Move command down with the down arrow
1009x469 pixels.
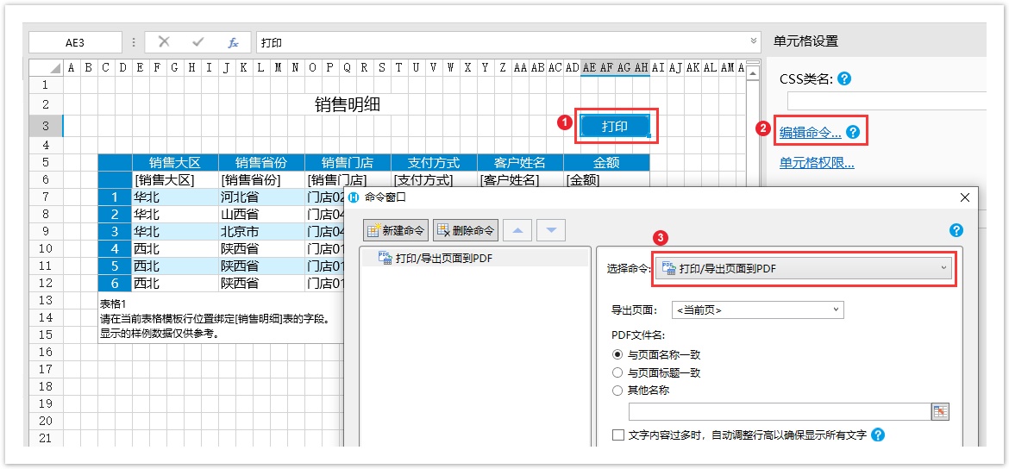coord(551,230)
